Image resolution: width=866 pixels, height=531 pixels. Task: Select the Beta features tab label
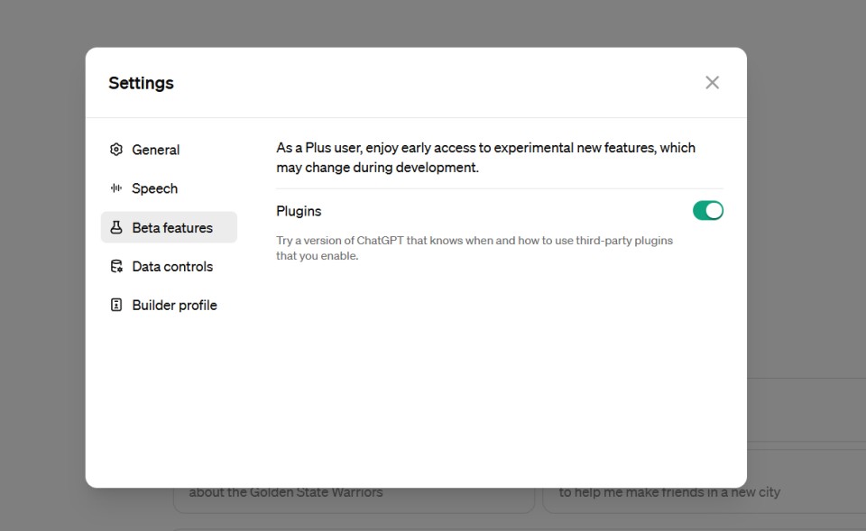click(x=172, y=227)
